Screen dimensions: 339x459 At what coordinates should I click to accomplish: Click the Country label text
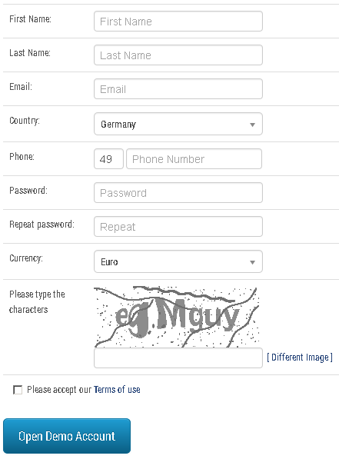tap(25, 121)
